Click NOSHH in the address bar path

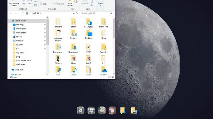click(35, 13)
